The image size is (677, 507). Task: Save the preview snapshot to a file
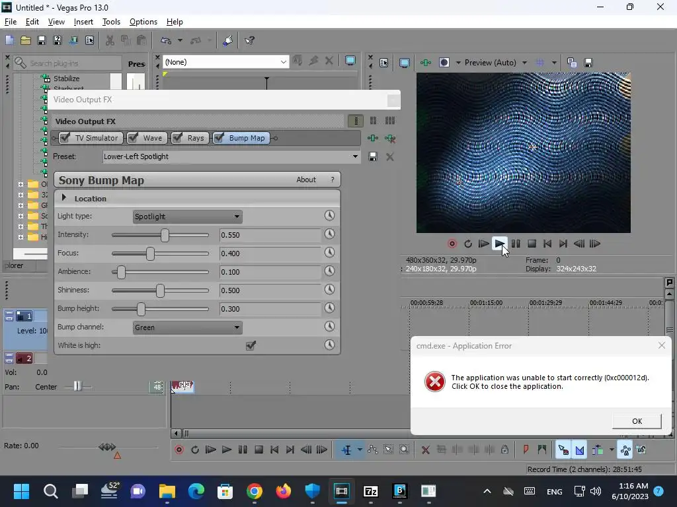[588, 63]
